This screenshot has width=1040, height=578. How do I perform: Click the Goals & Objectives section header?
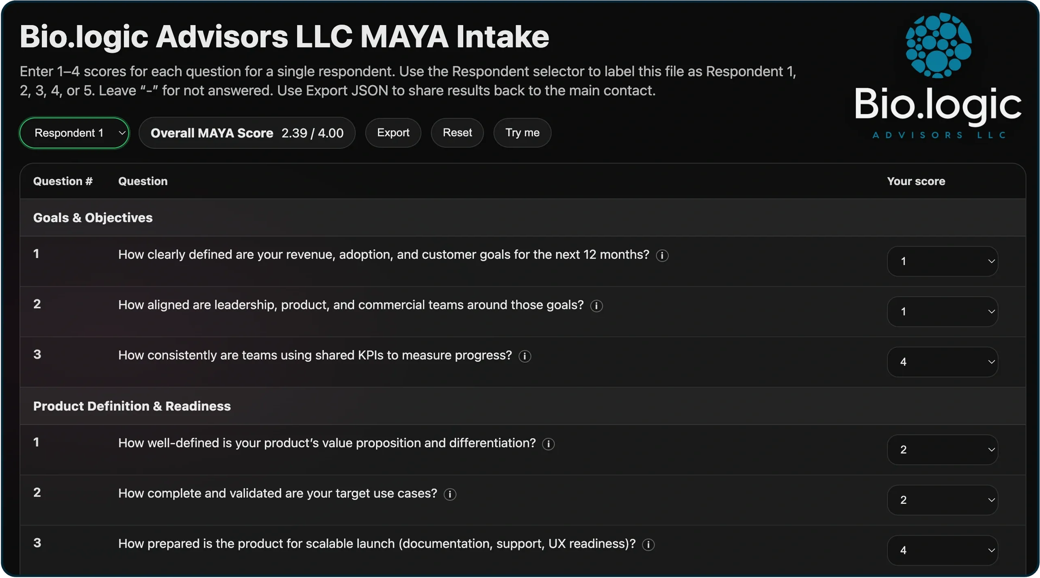coord(93,218)
